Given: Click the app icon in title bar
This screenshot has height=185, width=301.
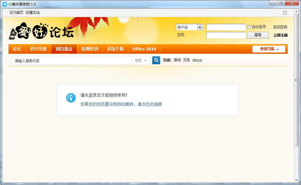Looking at the screenshot, I should [x=5, y=4].
